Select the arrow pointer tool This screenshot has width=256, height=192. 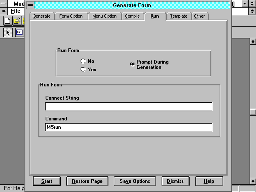click(x=8, y=33)
